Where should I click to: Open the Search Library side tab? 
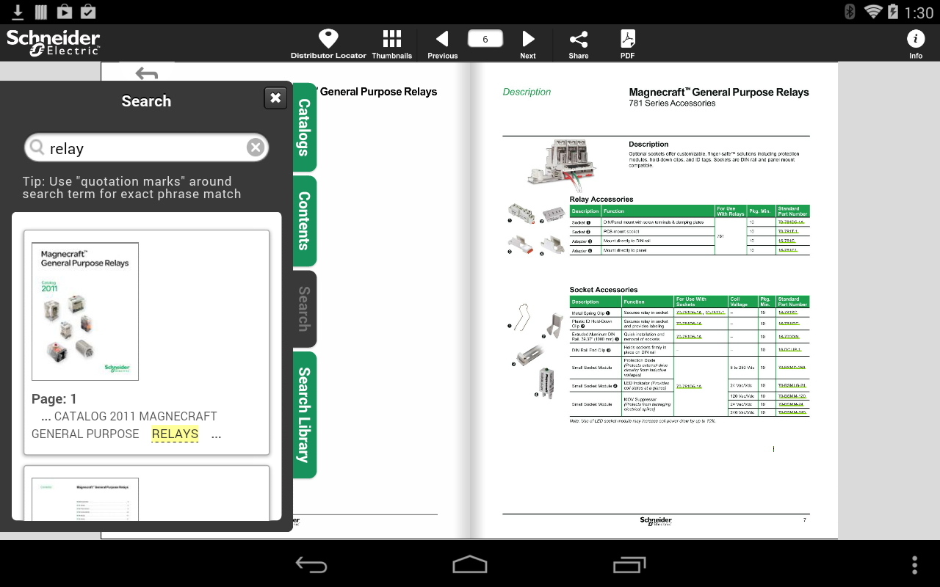(x=305, y=415)
